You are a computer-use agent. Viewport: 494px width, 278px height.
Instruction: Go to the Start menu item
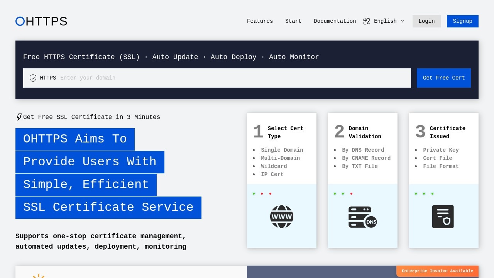point(293,21)
